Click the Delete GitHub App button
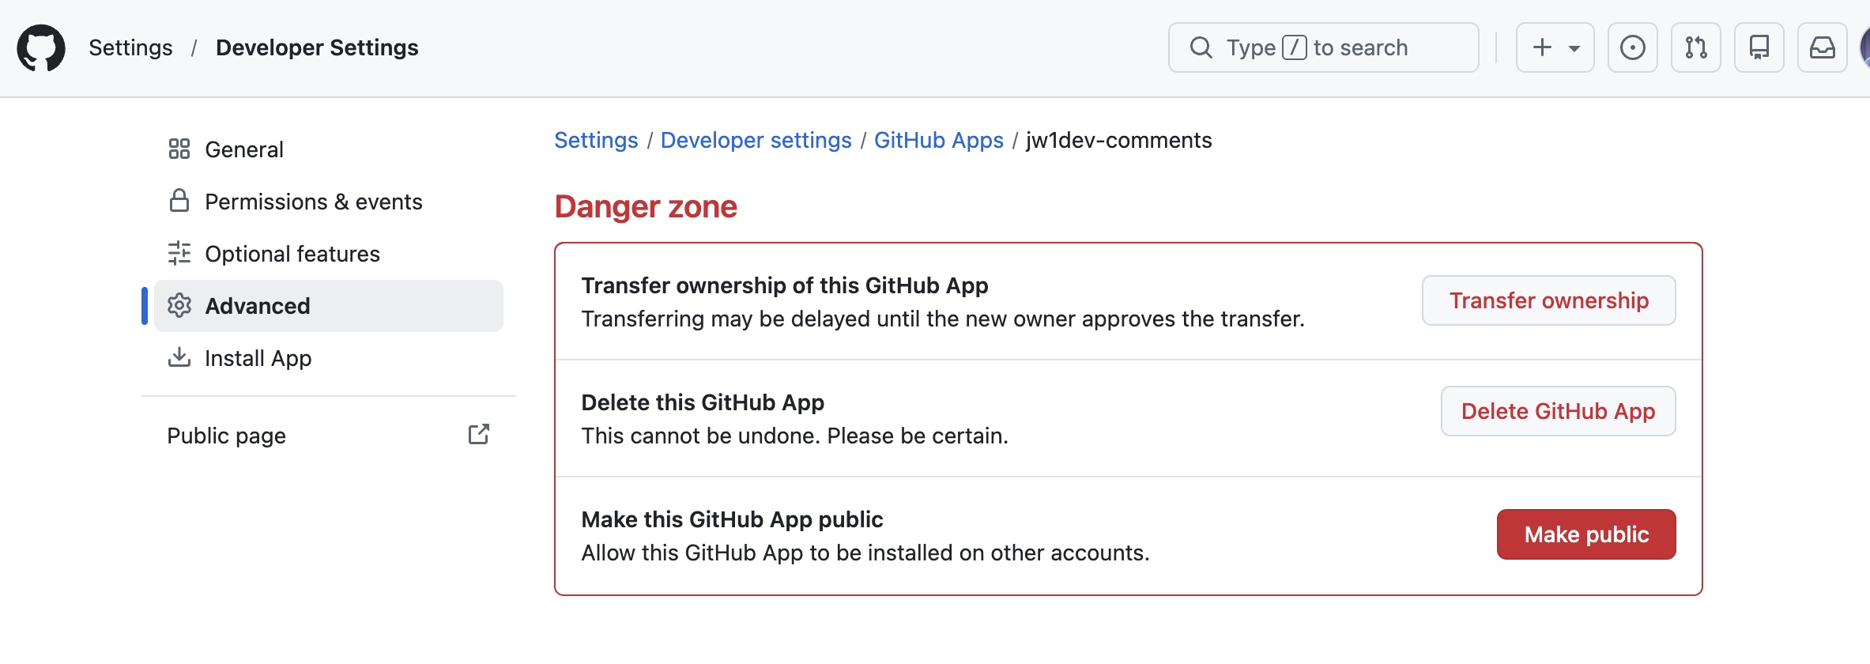Viewport: 1870px width, 664px height. [x=1557, y=411]
